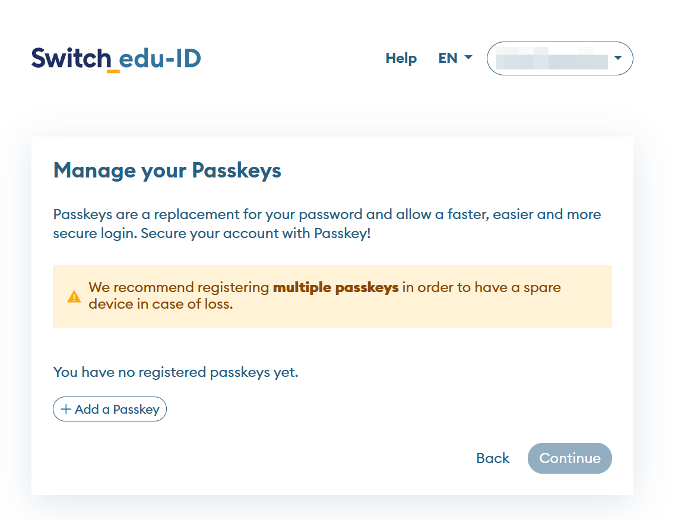Click the passkey replacement description paragraph

(327, 214)
